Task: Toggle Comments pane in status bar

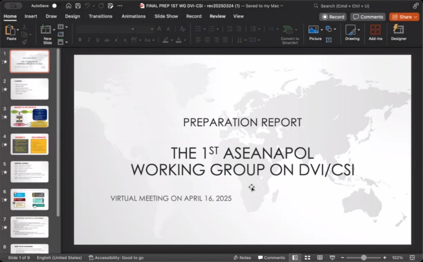Action: point(271,258)
